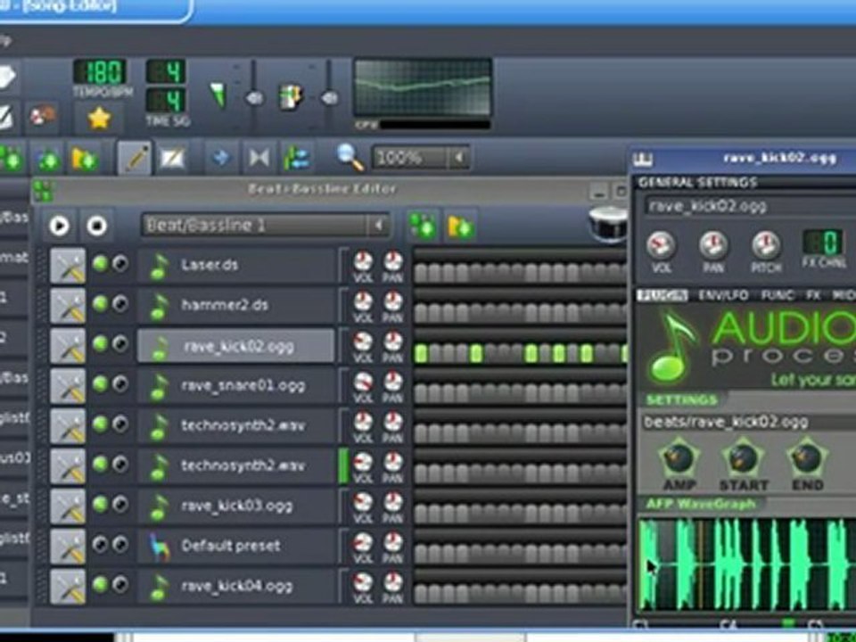Click the time signature numerator 4

166,71
